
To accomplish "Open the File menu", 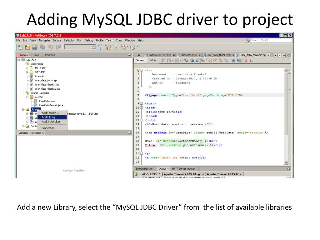I will [18, 40].
